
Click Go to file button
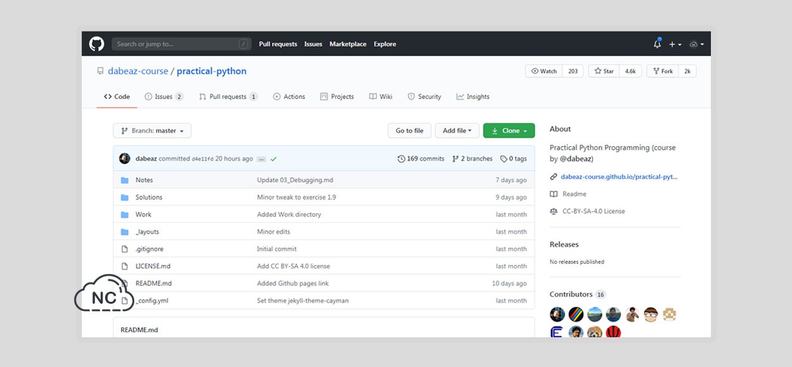409,130
